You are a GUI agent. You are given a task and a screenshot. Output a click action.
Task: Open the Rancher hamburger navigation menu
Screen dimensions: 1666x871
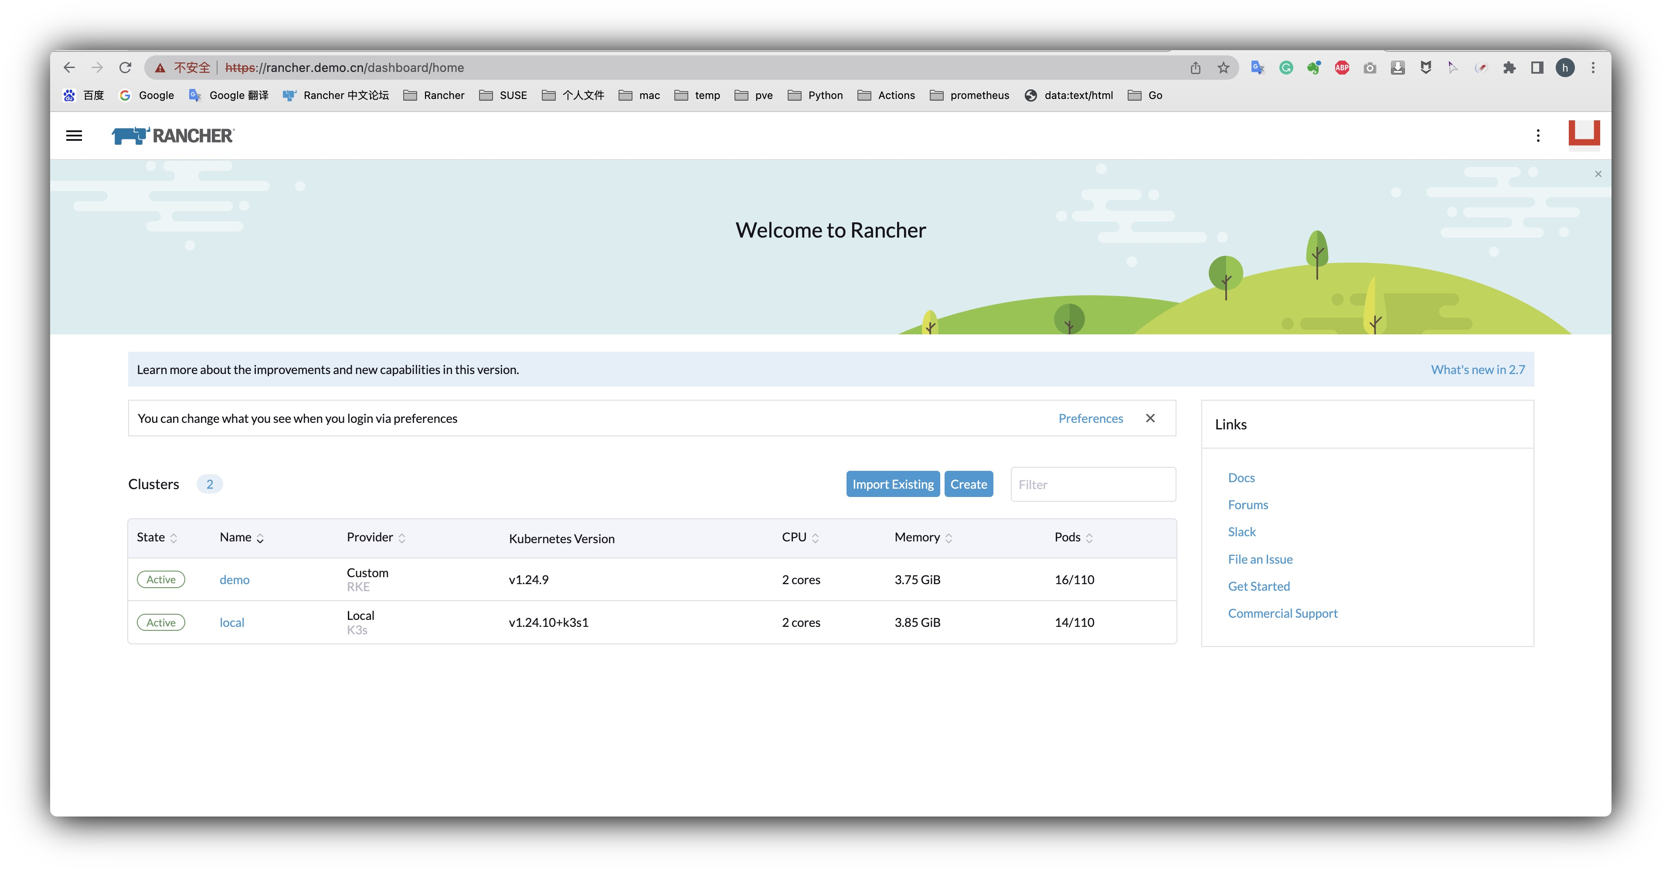75,136
